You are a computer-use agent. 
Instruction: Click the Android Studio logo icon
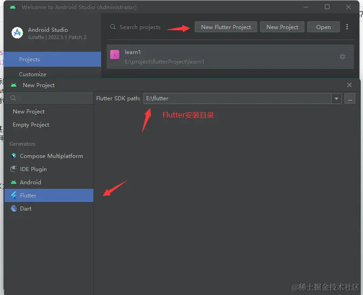pyautogui.click(x=17, y=33)
